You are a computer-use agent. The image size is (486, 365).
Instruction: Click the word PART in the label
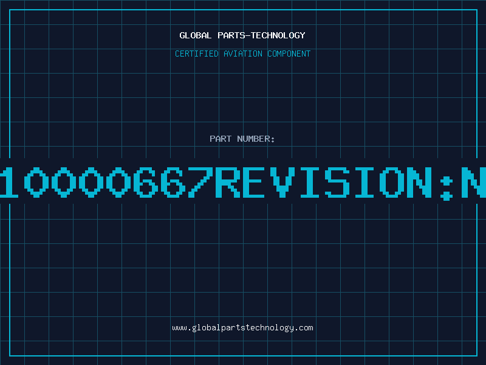[x=221, y=139]
